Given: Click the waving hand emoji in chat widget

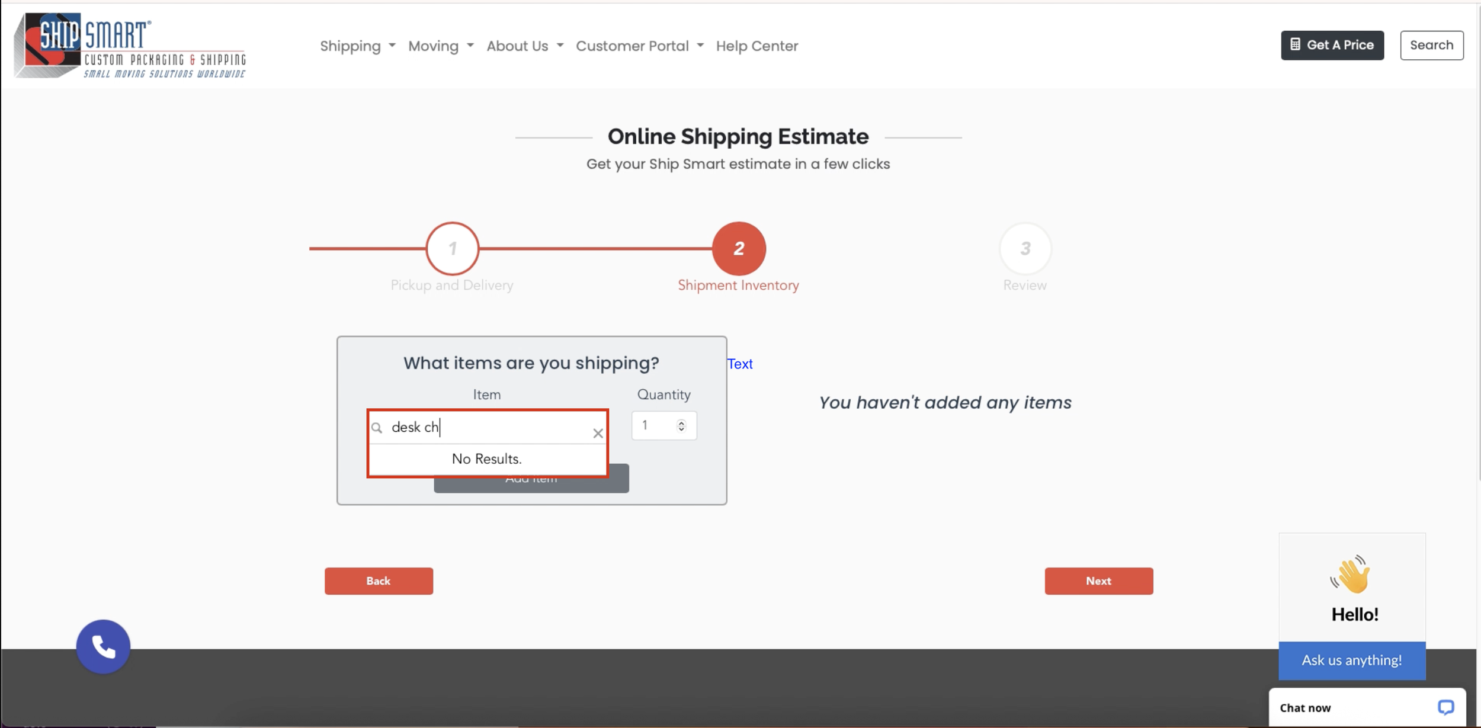Looking at the screenshot, I should pyautogui.click(x=1352, y=576).
